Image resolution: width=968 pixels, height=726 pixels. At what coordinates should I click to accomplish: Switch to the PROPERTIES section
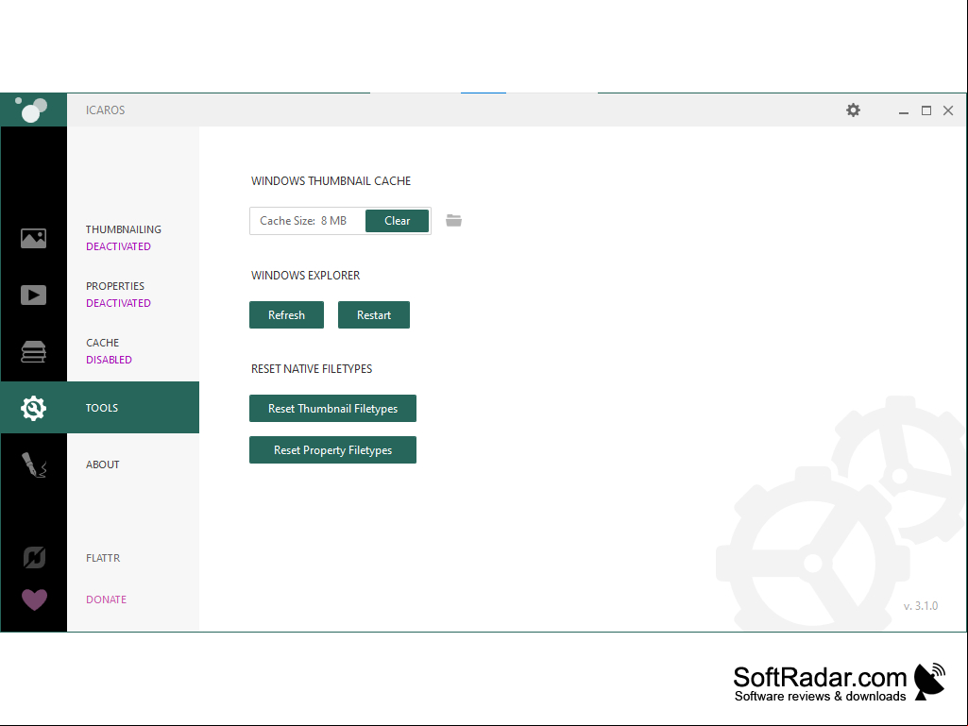115,286
